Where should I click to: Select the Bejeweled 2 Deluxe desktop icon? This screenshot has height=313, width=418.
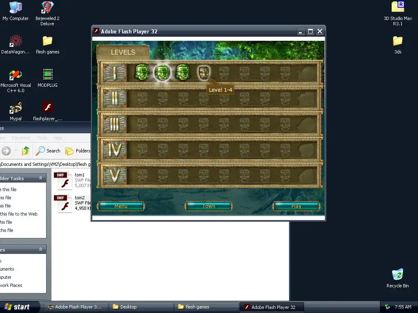pyautogui.click(x=47, y=13)
